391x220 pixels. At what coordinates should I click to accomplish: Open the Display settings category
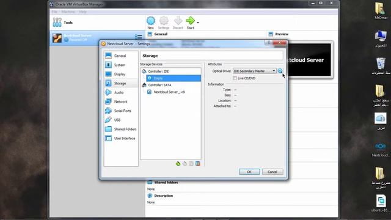121,74
